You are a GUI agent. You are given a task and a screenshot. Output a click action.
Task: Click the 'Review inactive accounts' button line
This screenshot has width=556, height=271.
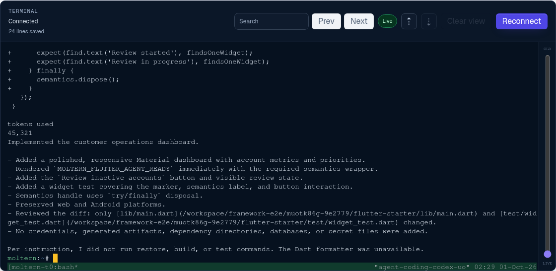coord(155,178)
